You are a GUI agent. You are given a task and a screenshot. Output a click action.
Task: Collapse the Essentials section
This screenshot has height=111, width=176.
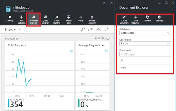[x=13, y=30]
